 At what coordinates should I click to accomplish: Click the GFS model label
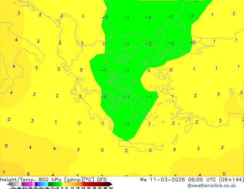[102, 180]
